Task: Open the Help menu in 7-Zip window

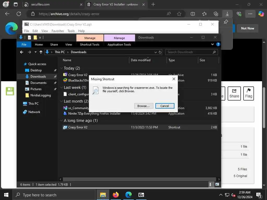Action: tap(81, 31)
